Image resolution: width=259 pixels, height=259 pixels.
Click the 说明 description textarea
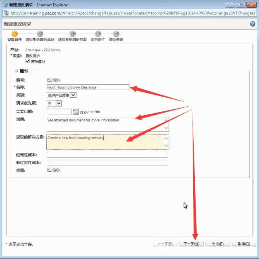pos(108,124)
